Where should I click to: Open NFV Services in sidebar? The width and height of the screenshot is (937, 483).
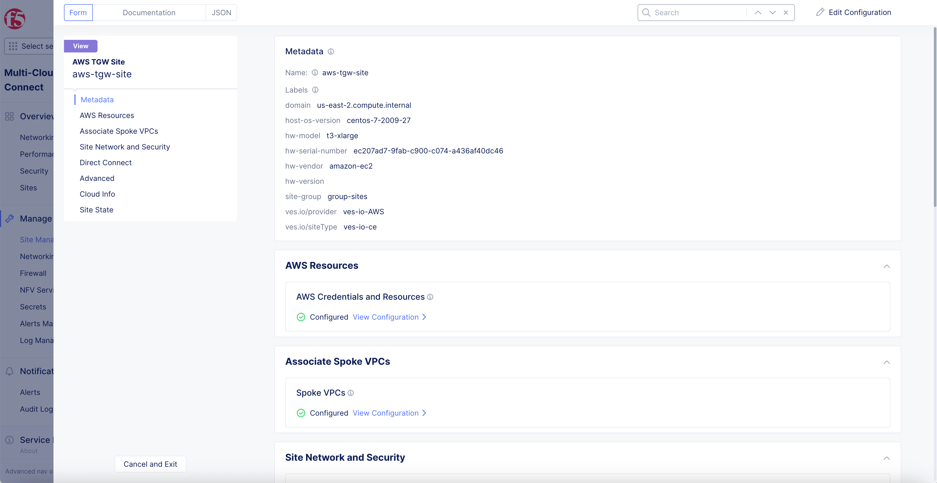pos(36,290)
